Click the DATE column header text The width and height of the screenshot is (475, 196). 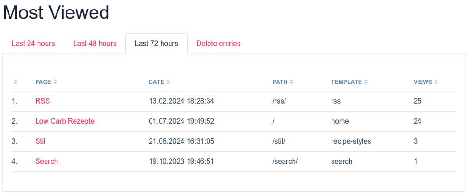pos(156,82)
